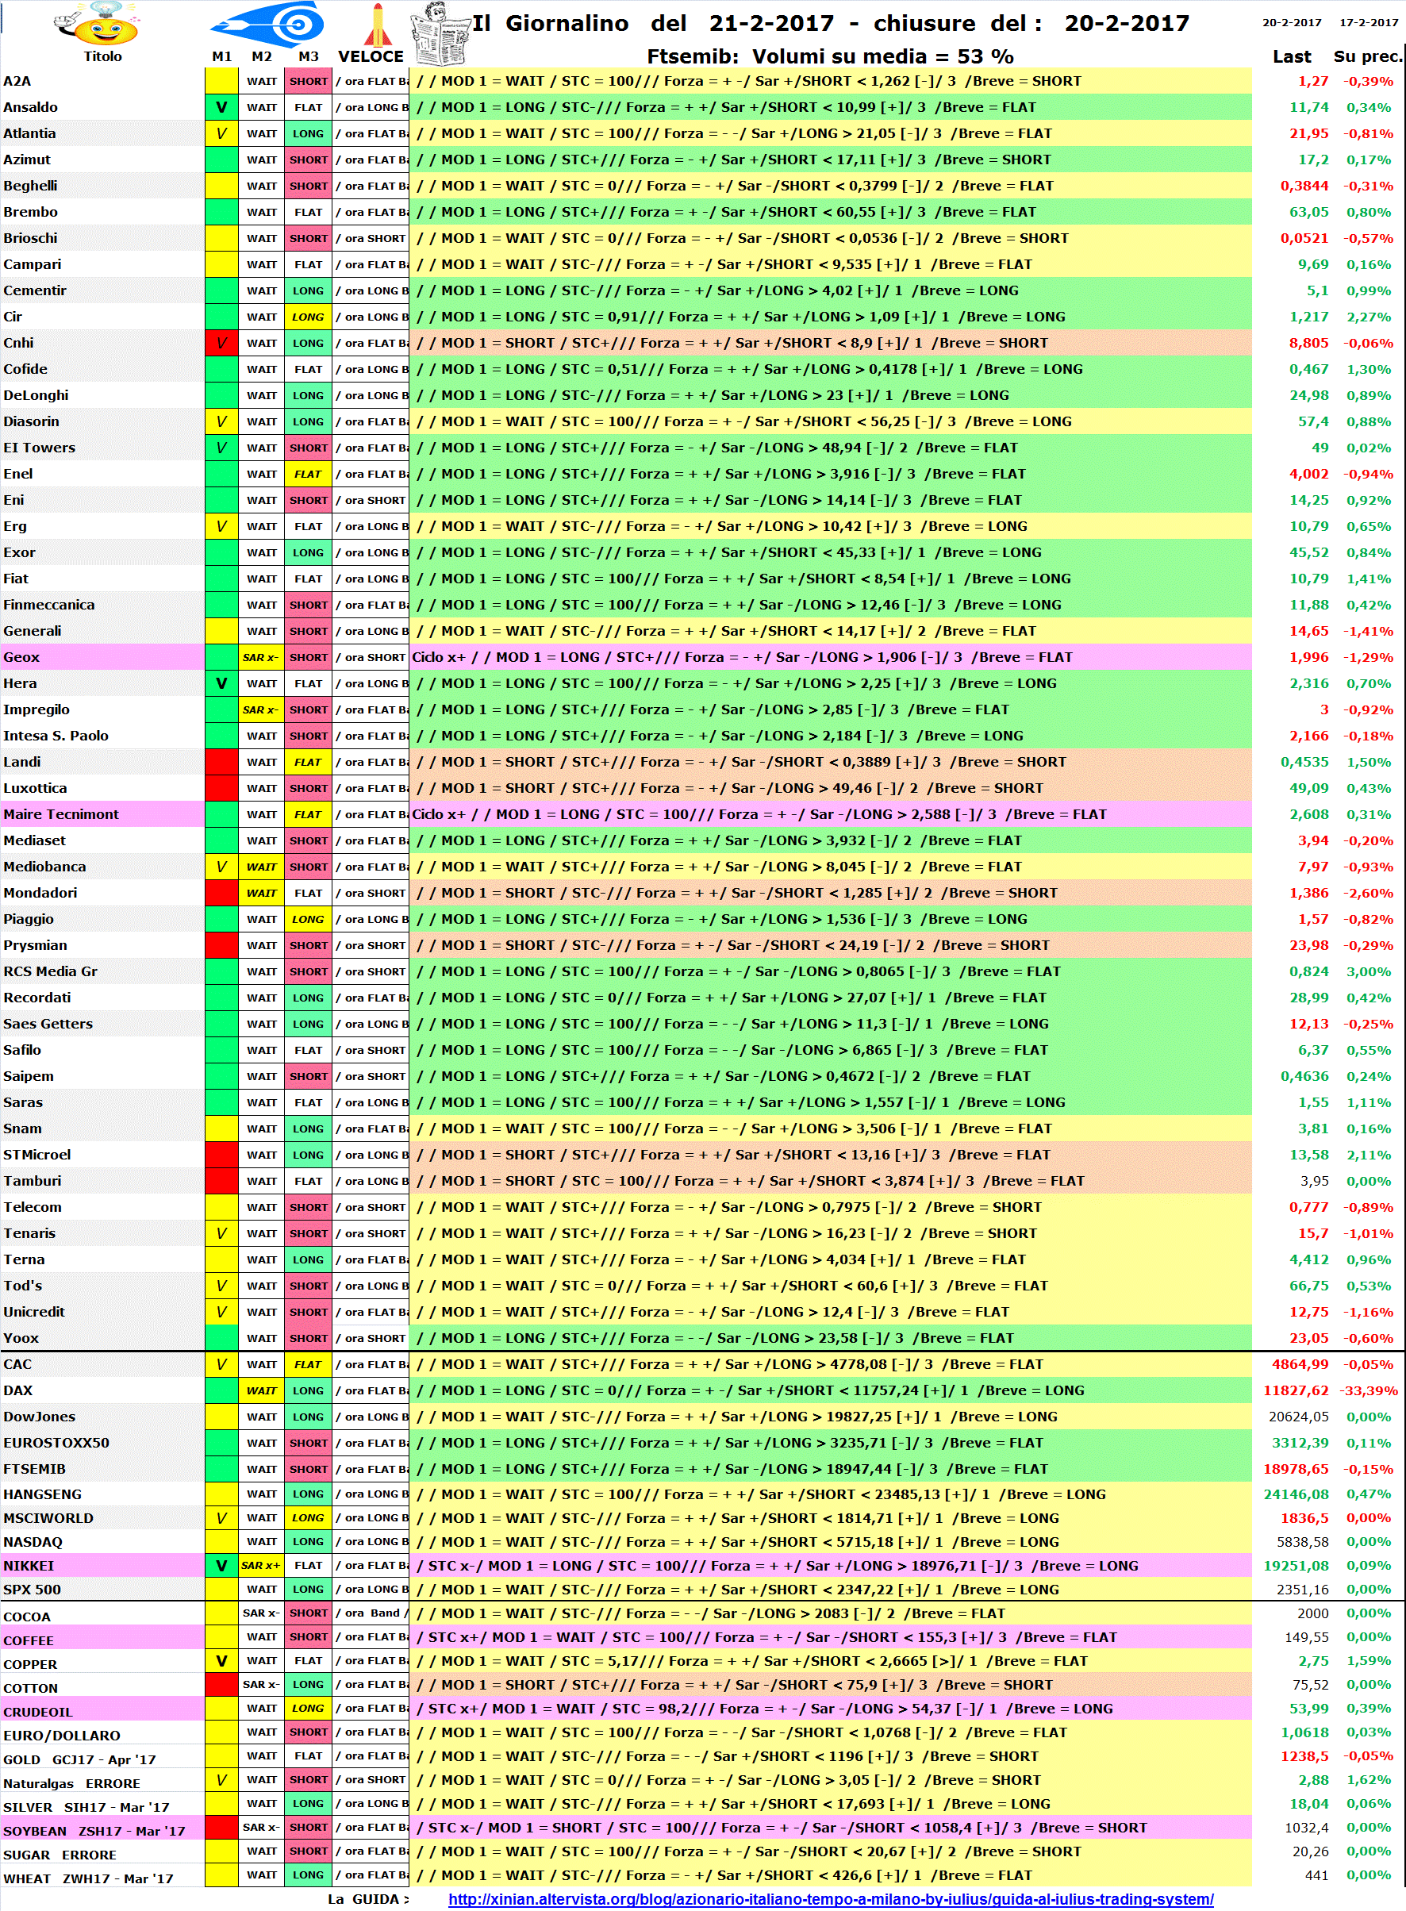1406x1911 pixels.
Task: Click the 'Ciclo x+' description in Geox row
Action: pyautogui.click(x=830, y=657)
